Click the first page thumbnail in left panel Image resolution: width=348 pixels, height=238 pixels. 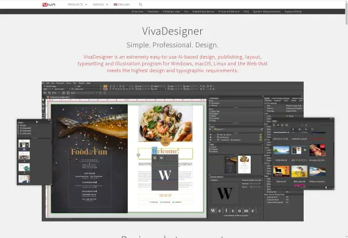tap(24, 144)
